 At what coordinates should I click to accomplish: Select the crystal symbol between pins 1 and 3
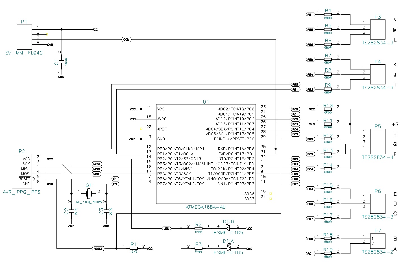tap(89, 193)
